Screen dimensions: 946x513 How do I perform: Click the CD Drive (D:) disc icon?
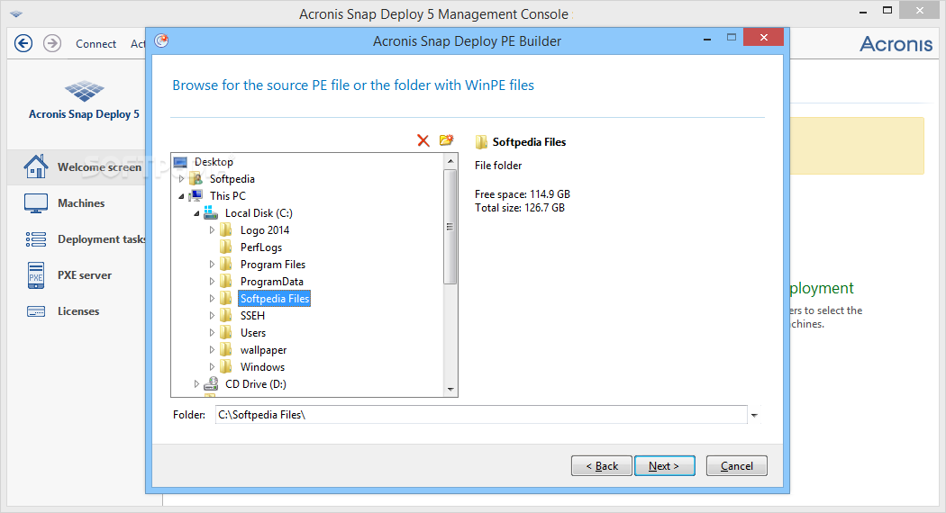tap(211, 384)
